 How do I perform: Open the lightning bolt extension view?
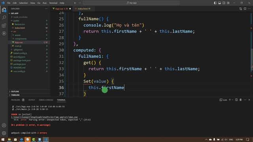[x=4, y=33]
